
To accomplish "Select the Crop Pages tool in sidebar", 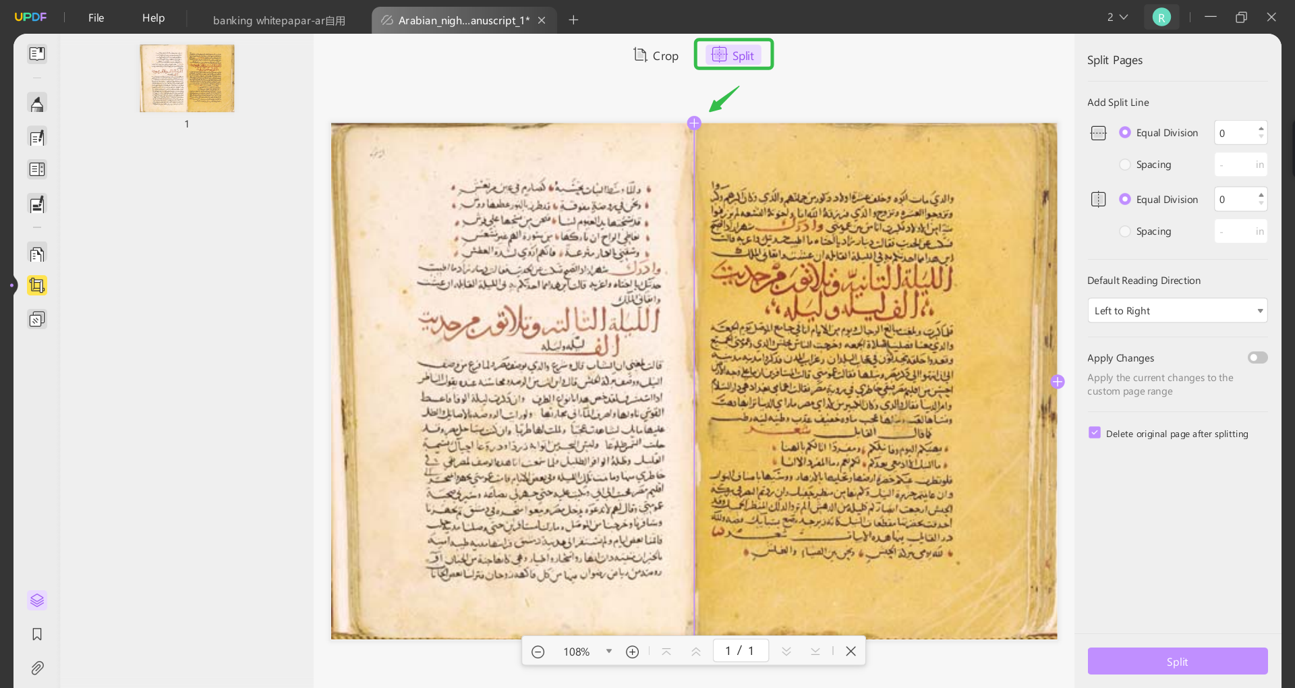I will point(37,285).
